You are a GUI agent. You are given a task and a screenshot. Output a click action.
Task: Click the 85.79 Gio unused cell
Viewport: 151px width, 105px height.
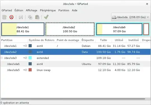[134, 64]
